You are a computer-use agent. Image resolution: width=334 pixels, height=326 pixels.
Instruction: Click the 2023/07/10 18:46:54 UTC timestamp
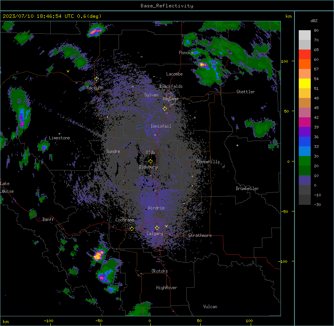click(x=38, y=16)
